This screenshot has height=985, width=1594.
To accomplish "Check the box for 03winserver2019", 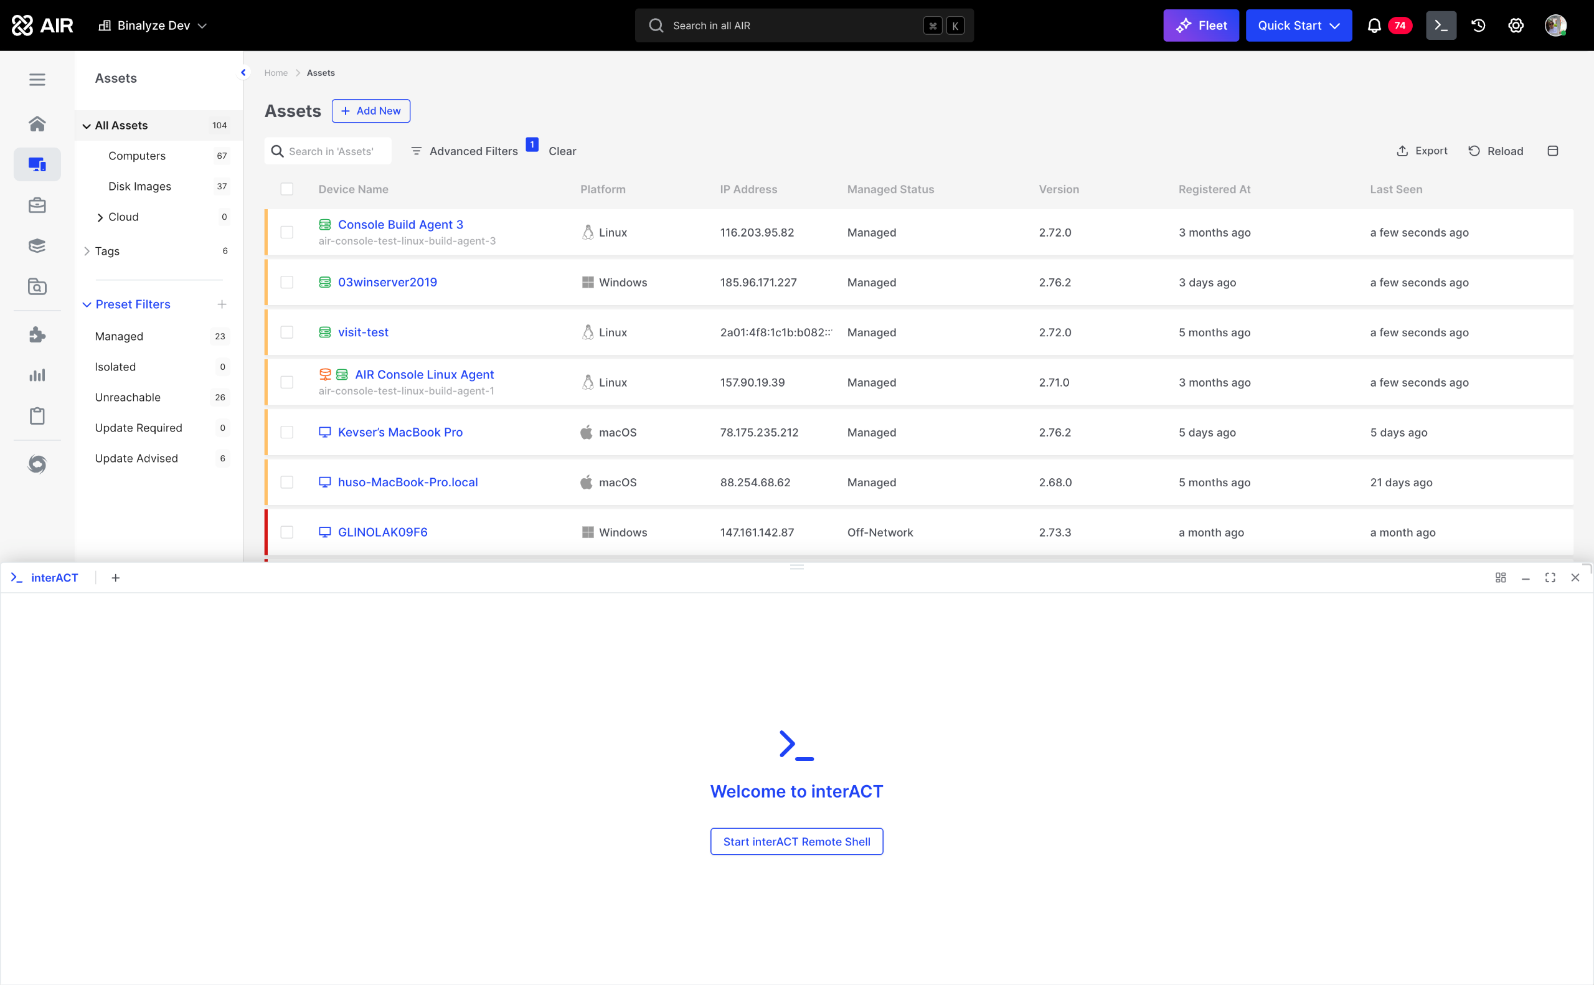I will pos(286,282).
